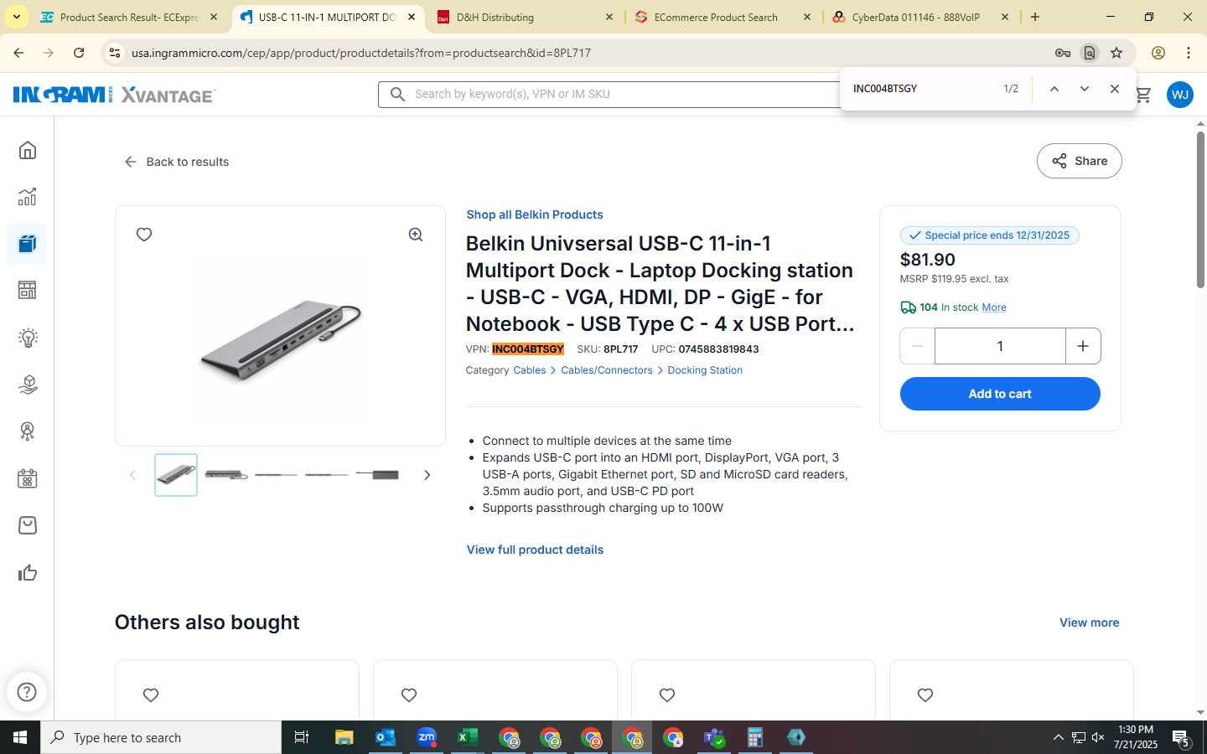The height and width of the screenshot is (754, 1207).
Task: Go to next find-in-page match arrow
Action: (x=1084, y=89)
